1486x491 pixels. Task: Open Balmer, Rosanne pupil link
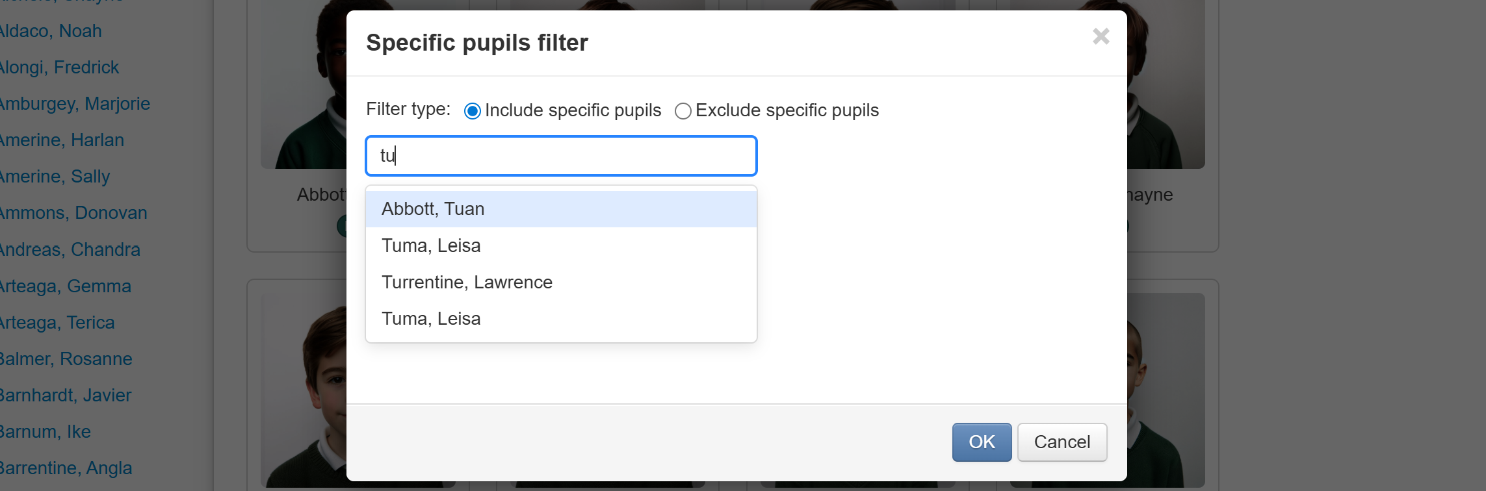click(x=66, y=359)
